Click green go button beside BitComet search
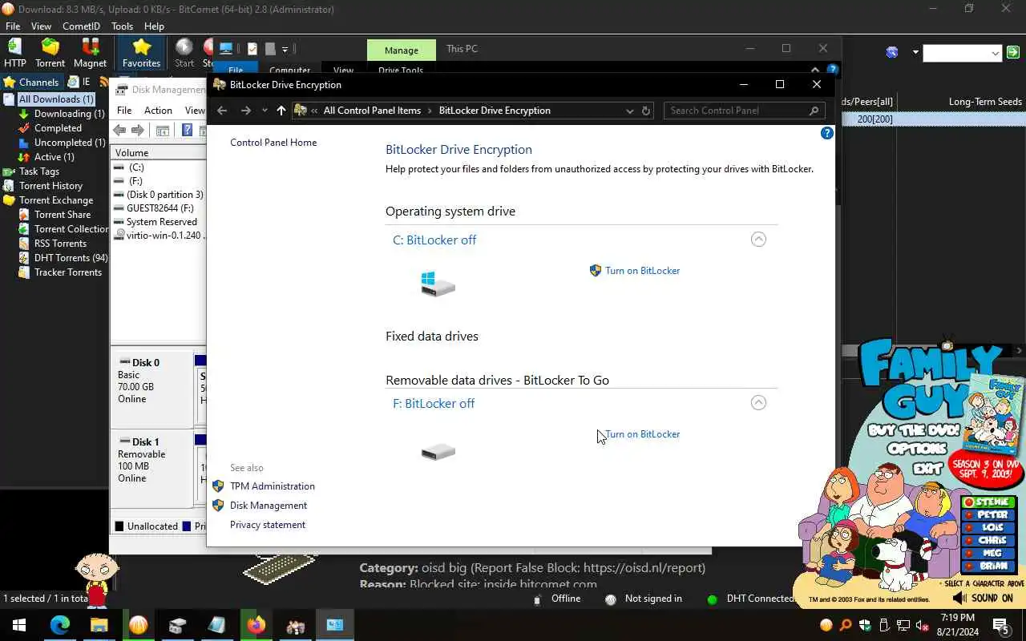Screen dimensions: 1026x641 click(1013, 53)
